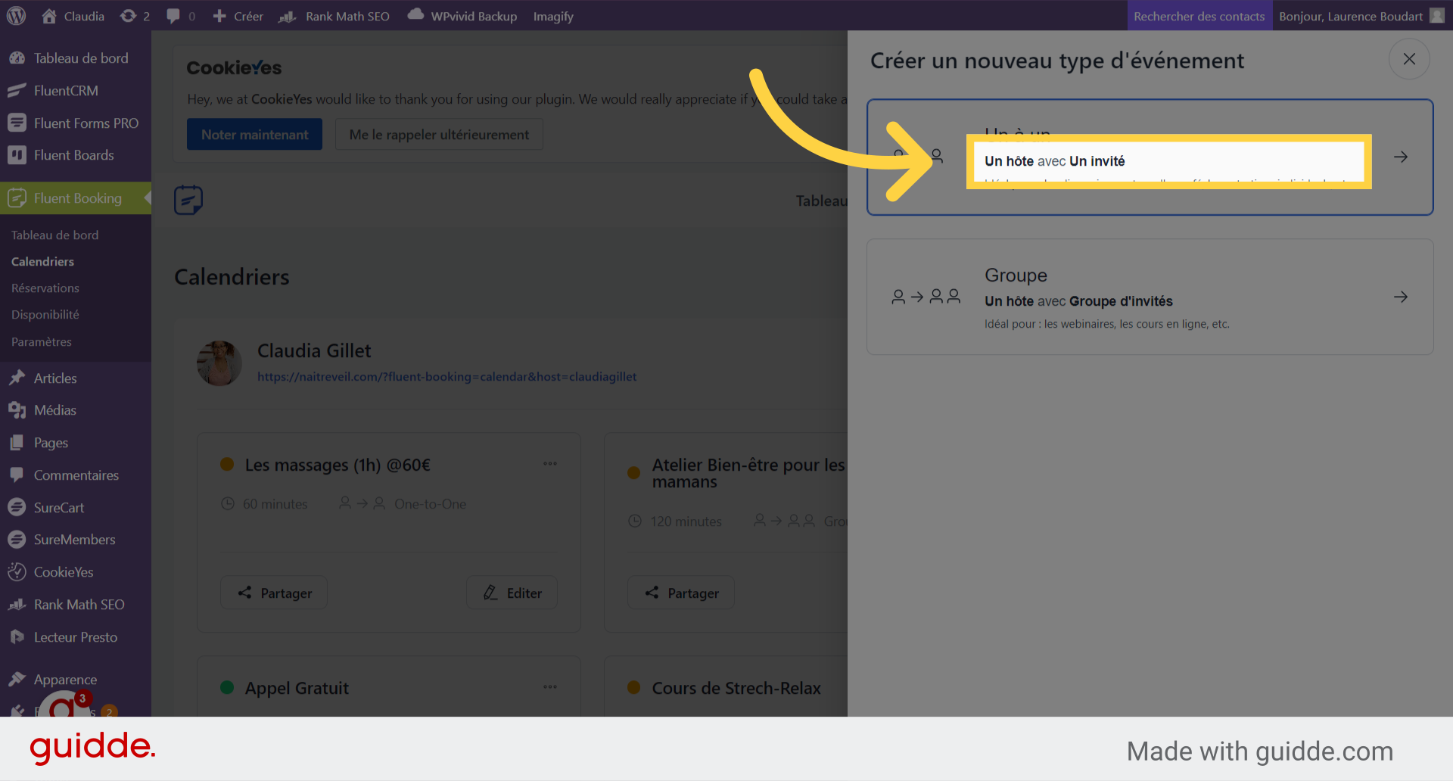Open the Créer menu in admin bar
Image resolution: width=1453 pixels, height=781 pixels.
point(238,16)
